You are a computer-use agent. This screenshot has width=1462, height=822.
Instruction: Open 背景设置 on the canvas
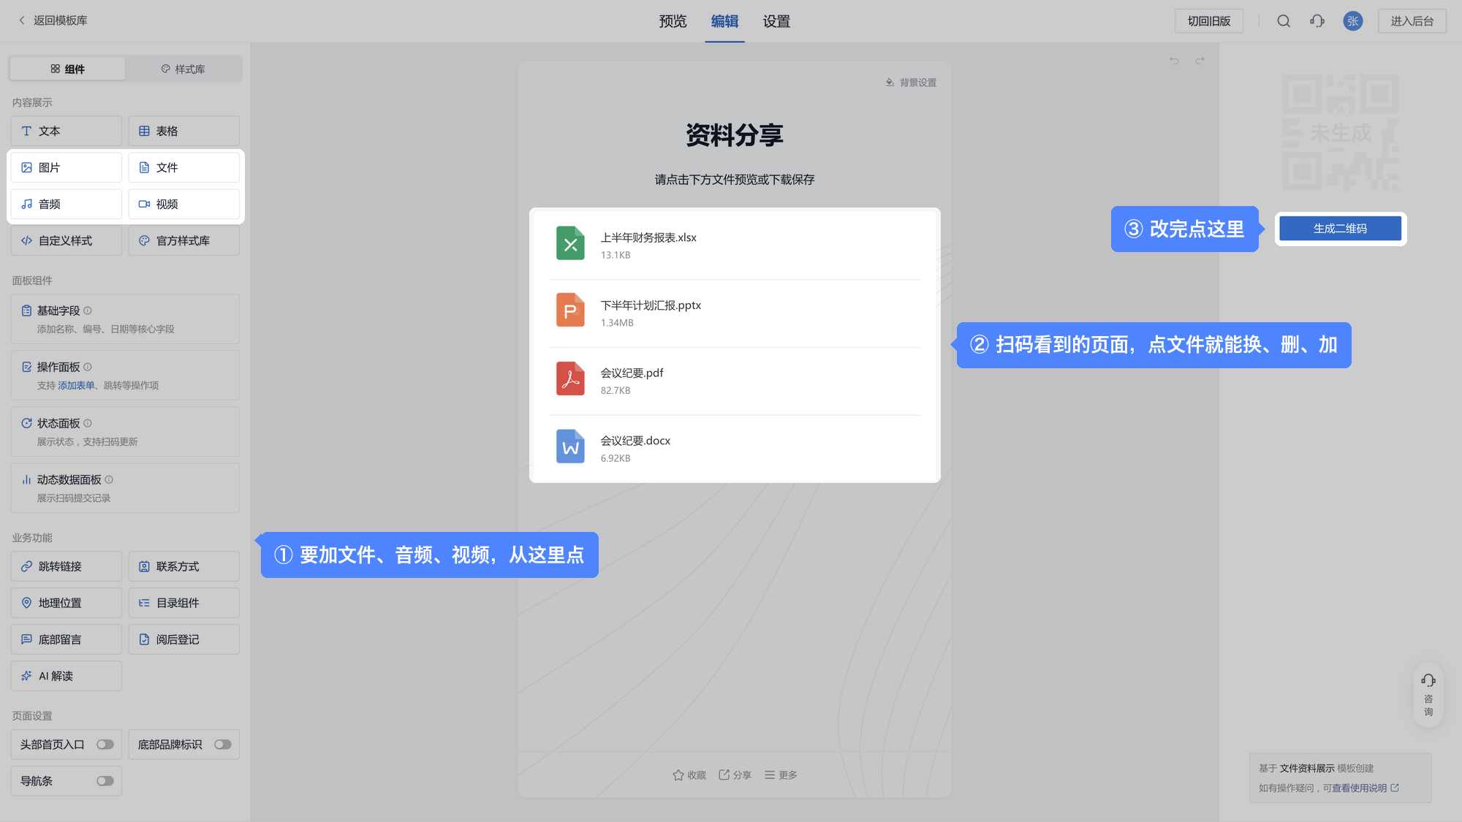point(911,83)
